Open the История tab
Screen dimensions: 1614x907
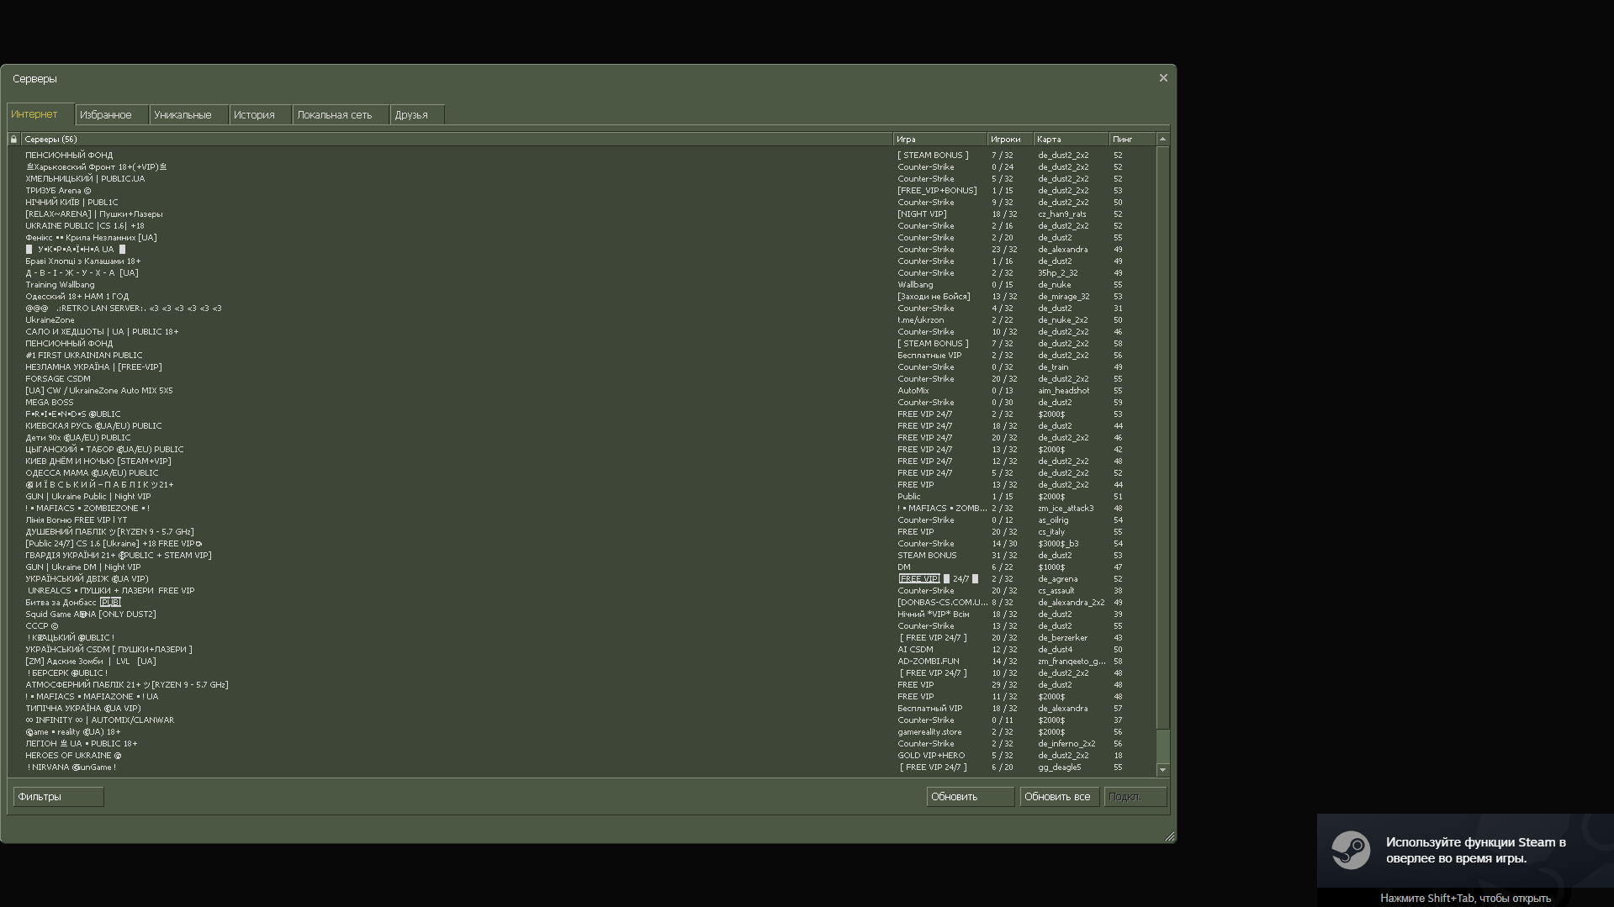click(x=254, y=115)
